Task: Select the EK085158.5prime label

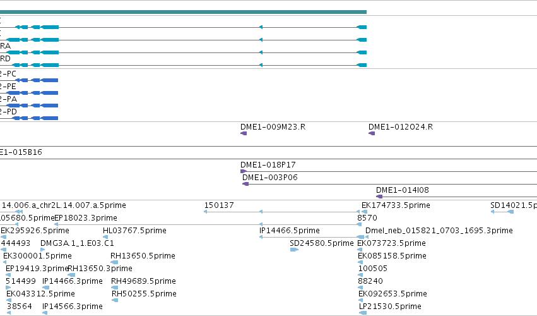Action: click(x=392, y=256)
